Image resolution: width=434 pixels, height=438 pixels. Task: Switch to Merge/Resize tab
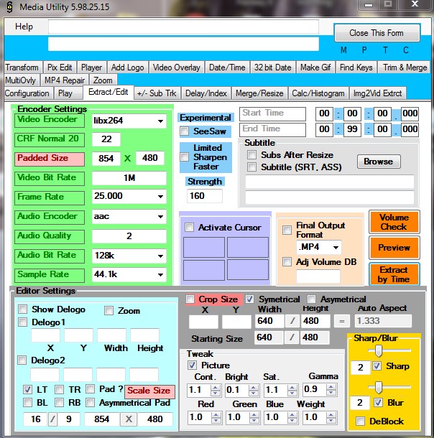tap(259, 93)
